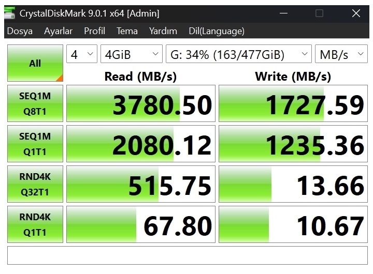Start the SEQ1M Q8T1 test

[35, 103]
